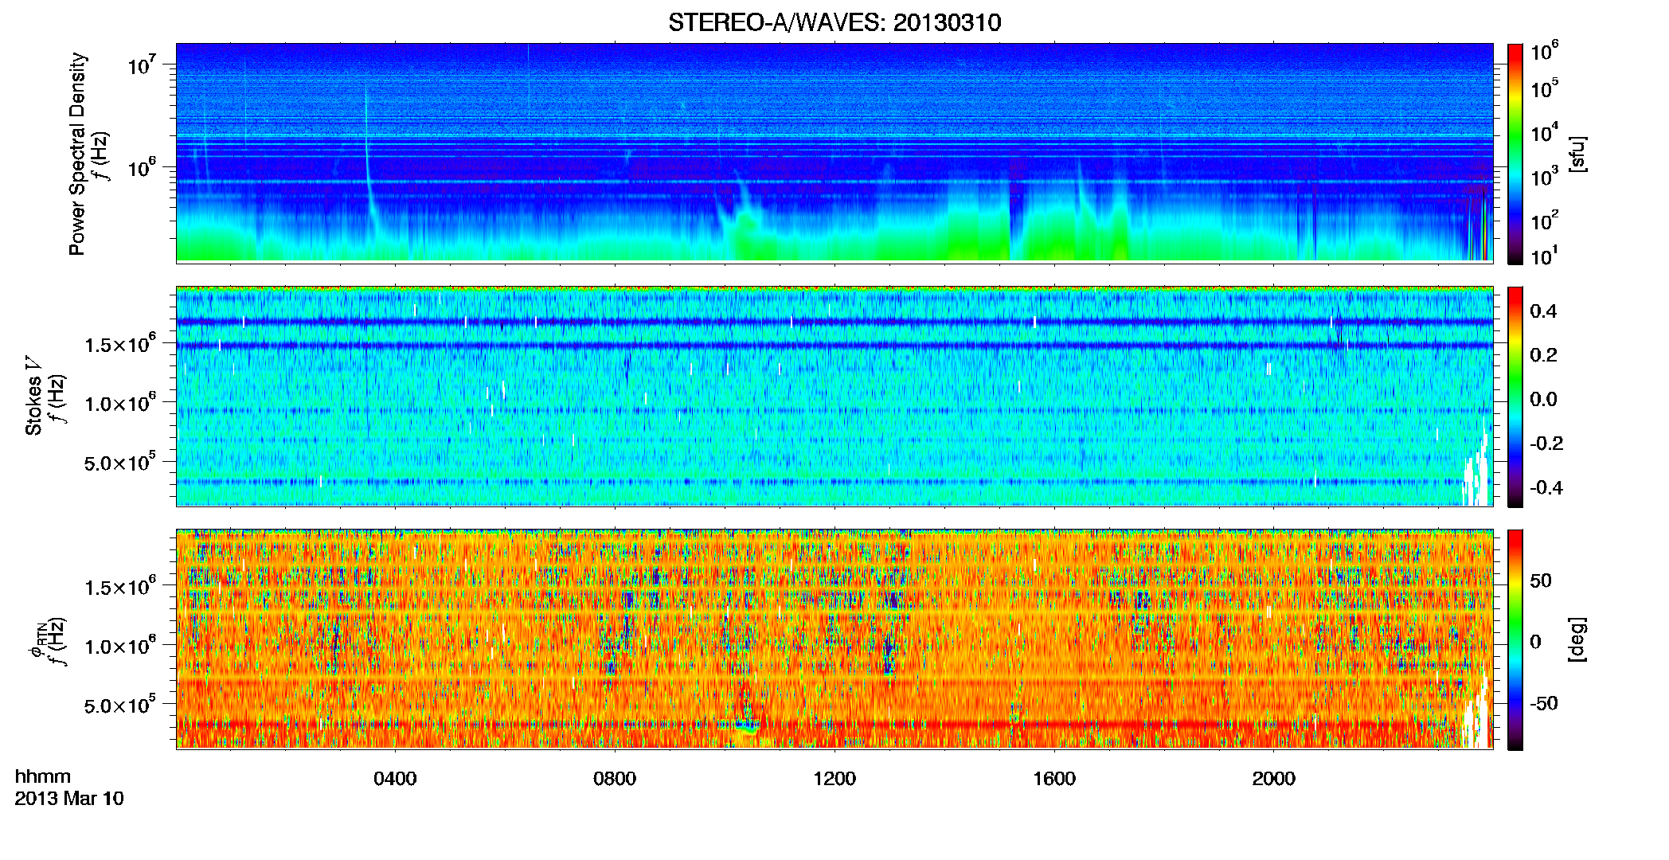Click the 5.0×10^5 tick of phi RTN panel

[x=120, y=705]
